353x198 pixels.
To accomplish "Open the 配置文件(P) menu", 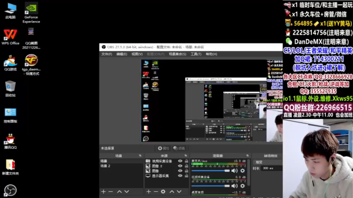I will 156,54.
